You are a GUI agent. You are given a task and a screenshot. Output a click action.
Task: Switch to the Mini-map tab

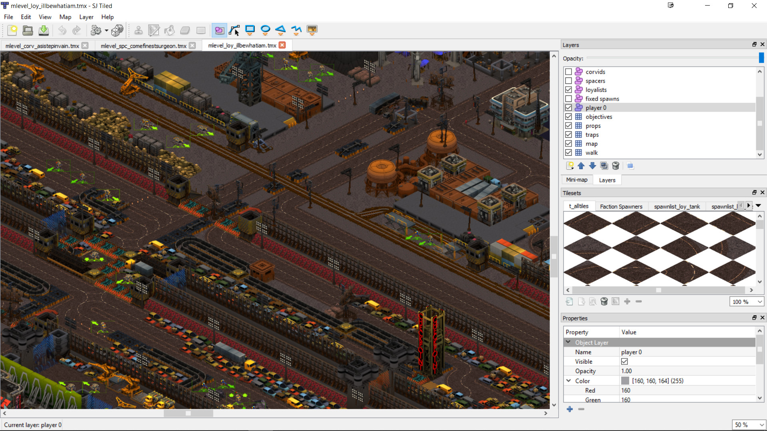[576, 180]
